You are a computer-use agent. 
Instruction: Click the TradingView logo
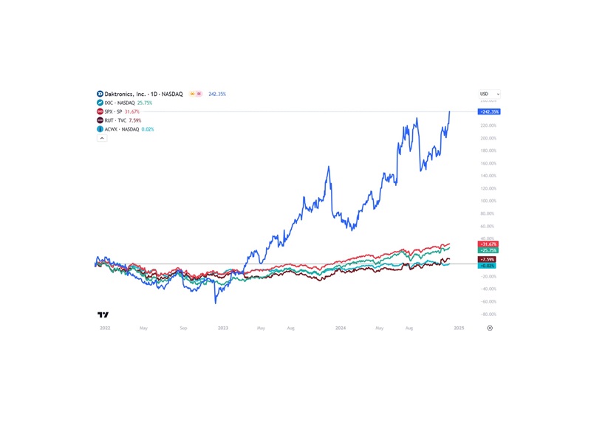pos(103,315)
